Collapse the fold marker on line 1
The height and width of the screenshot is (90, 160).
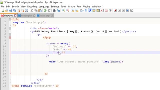click(10, 19)
